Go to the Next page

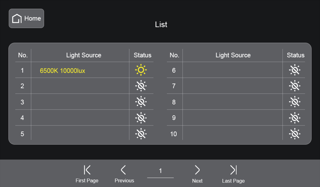[197, 174]
